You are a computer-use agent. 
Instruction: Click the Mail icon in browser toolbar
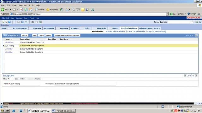point(67,10)
